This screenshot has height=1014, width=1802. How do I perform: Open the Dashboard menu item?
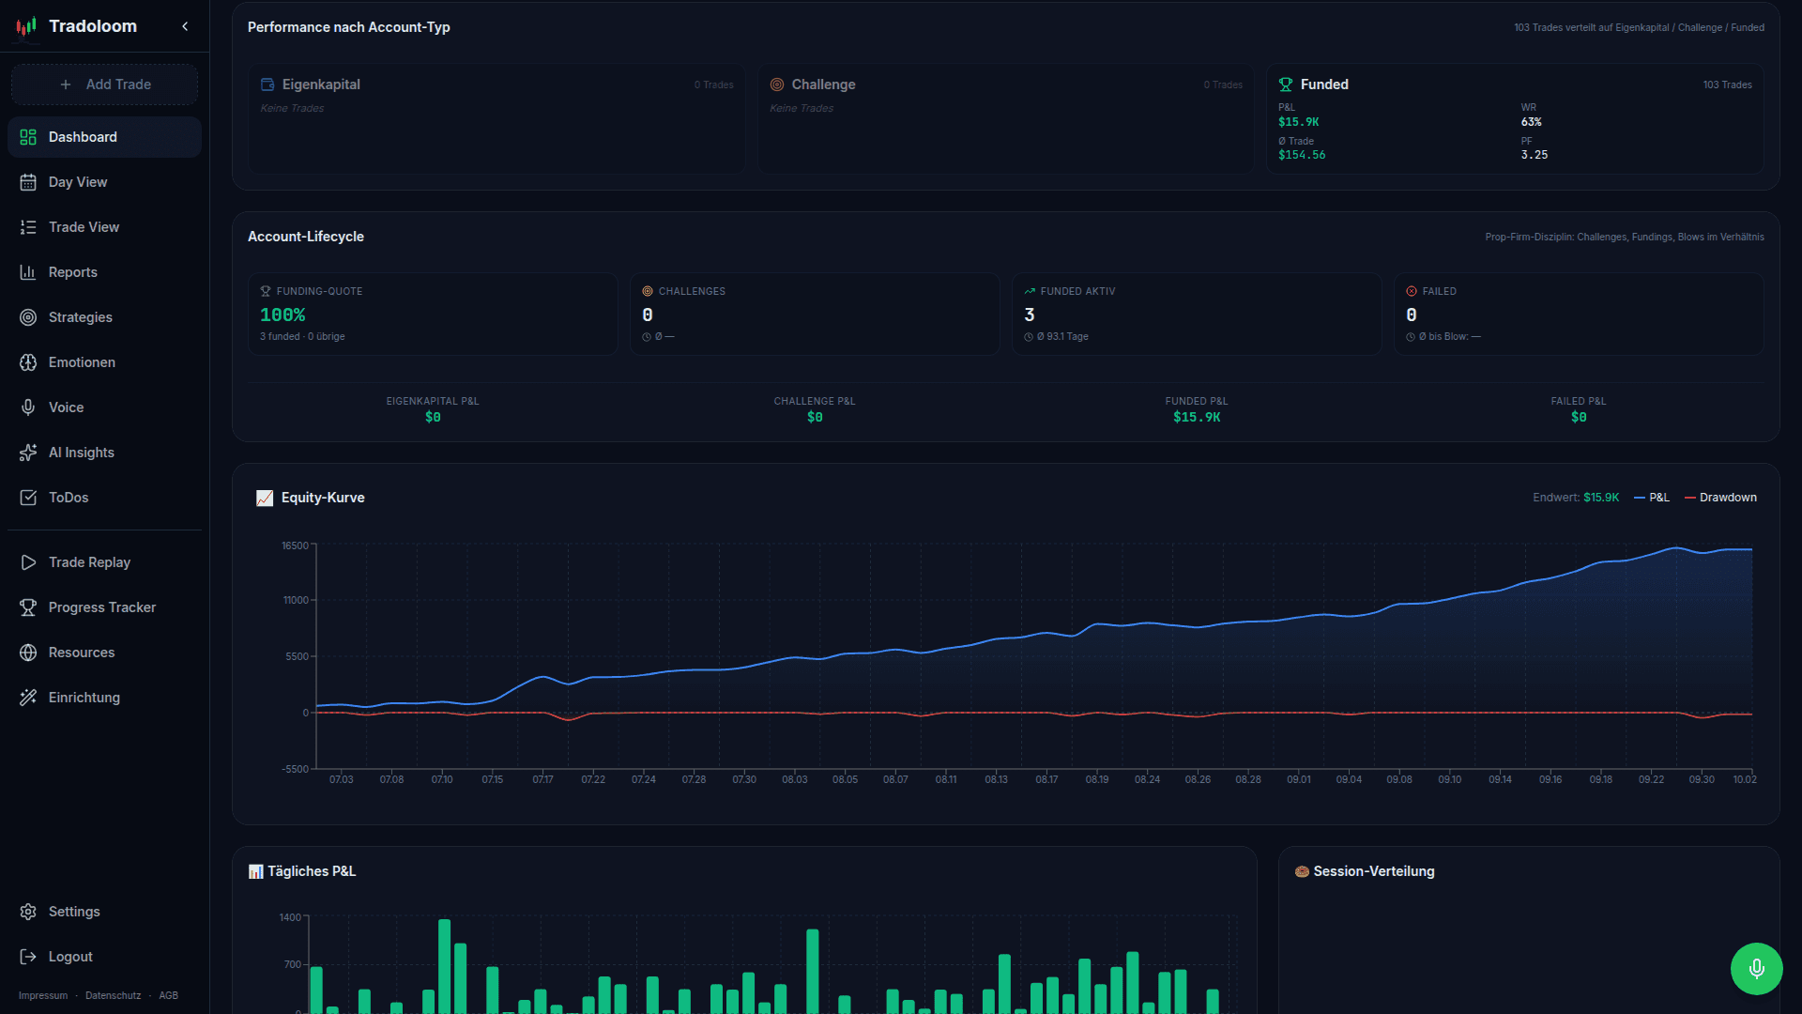pyautogui.click(x=104, y=137)
